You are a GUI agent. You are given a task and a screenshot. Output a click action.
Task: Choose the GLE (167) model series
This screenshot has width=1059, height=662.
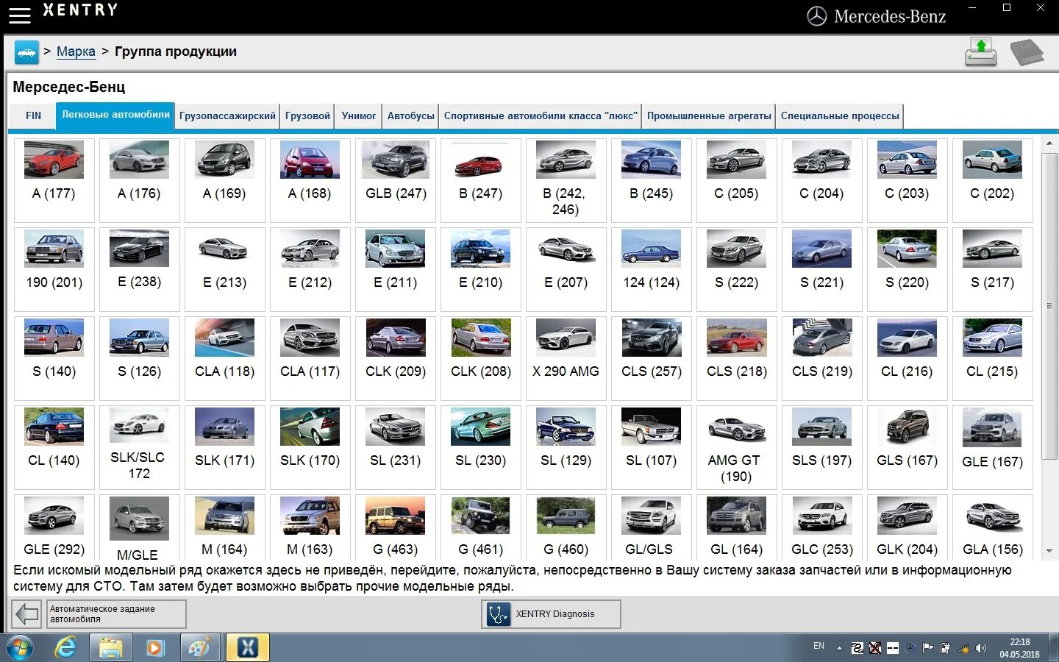[992, 447]
